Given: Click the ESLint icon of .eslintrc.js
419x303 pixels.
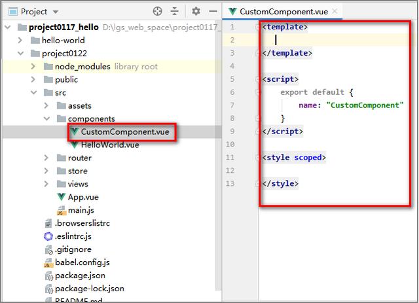Looking at the screenshot, I should point(48,236).
